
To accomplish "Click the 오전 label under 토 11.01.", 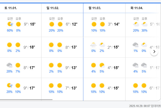I will click(10, 19).
